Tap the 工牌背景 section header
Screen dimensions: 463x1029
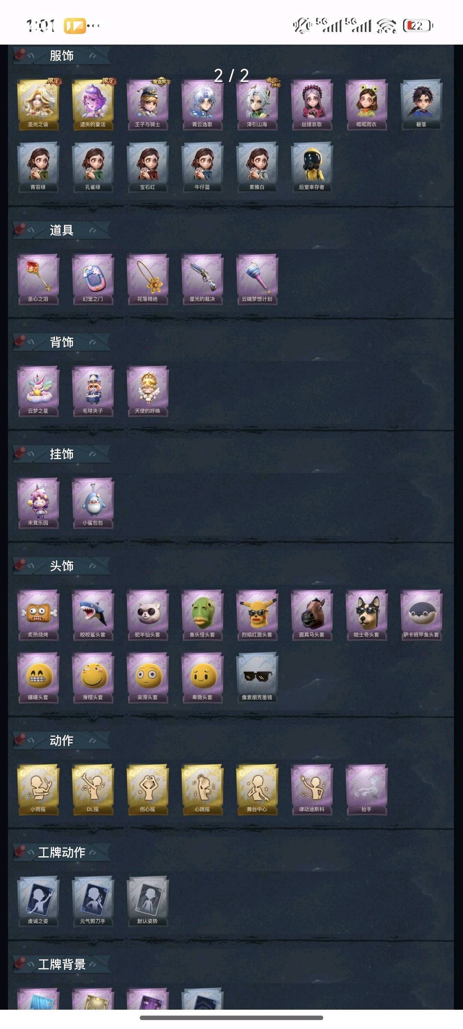coord(61,964)
